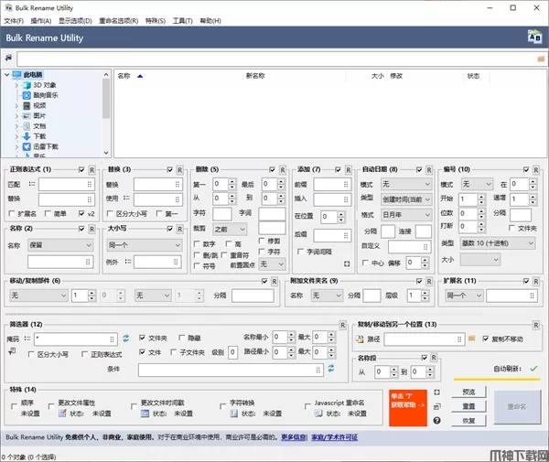Toggle the 复制不移动 checkbox

coord(487,338)
